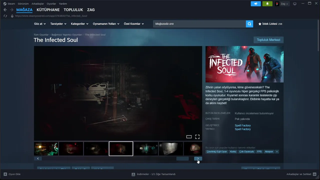Image resolution: width=320 pixels, height=180 pixels.
Task: Select the currently highlighted fourth thumbnail
Action: [x=121, y=149]
